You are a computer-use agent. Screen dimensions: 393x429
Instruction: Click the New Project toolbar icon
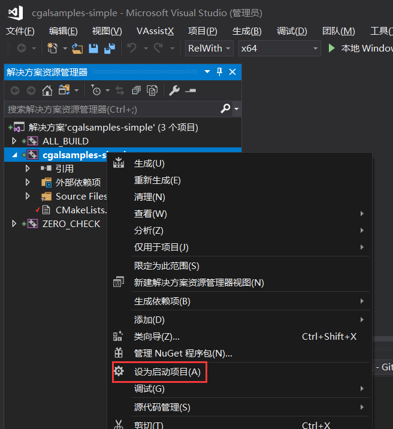pyautogui.click(x=52, y=49)
